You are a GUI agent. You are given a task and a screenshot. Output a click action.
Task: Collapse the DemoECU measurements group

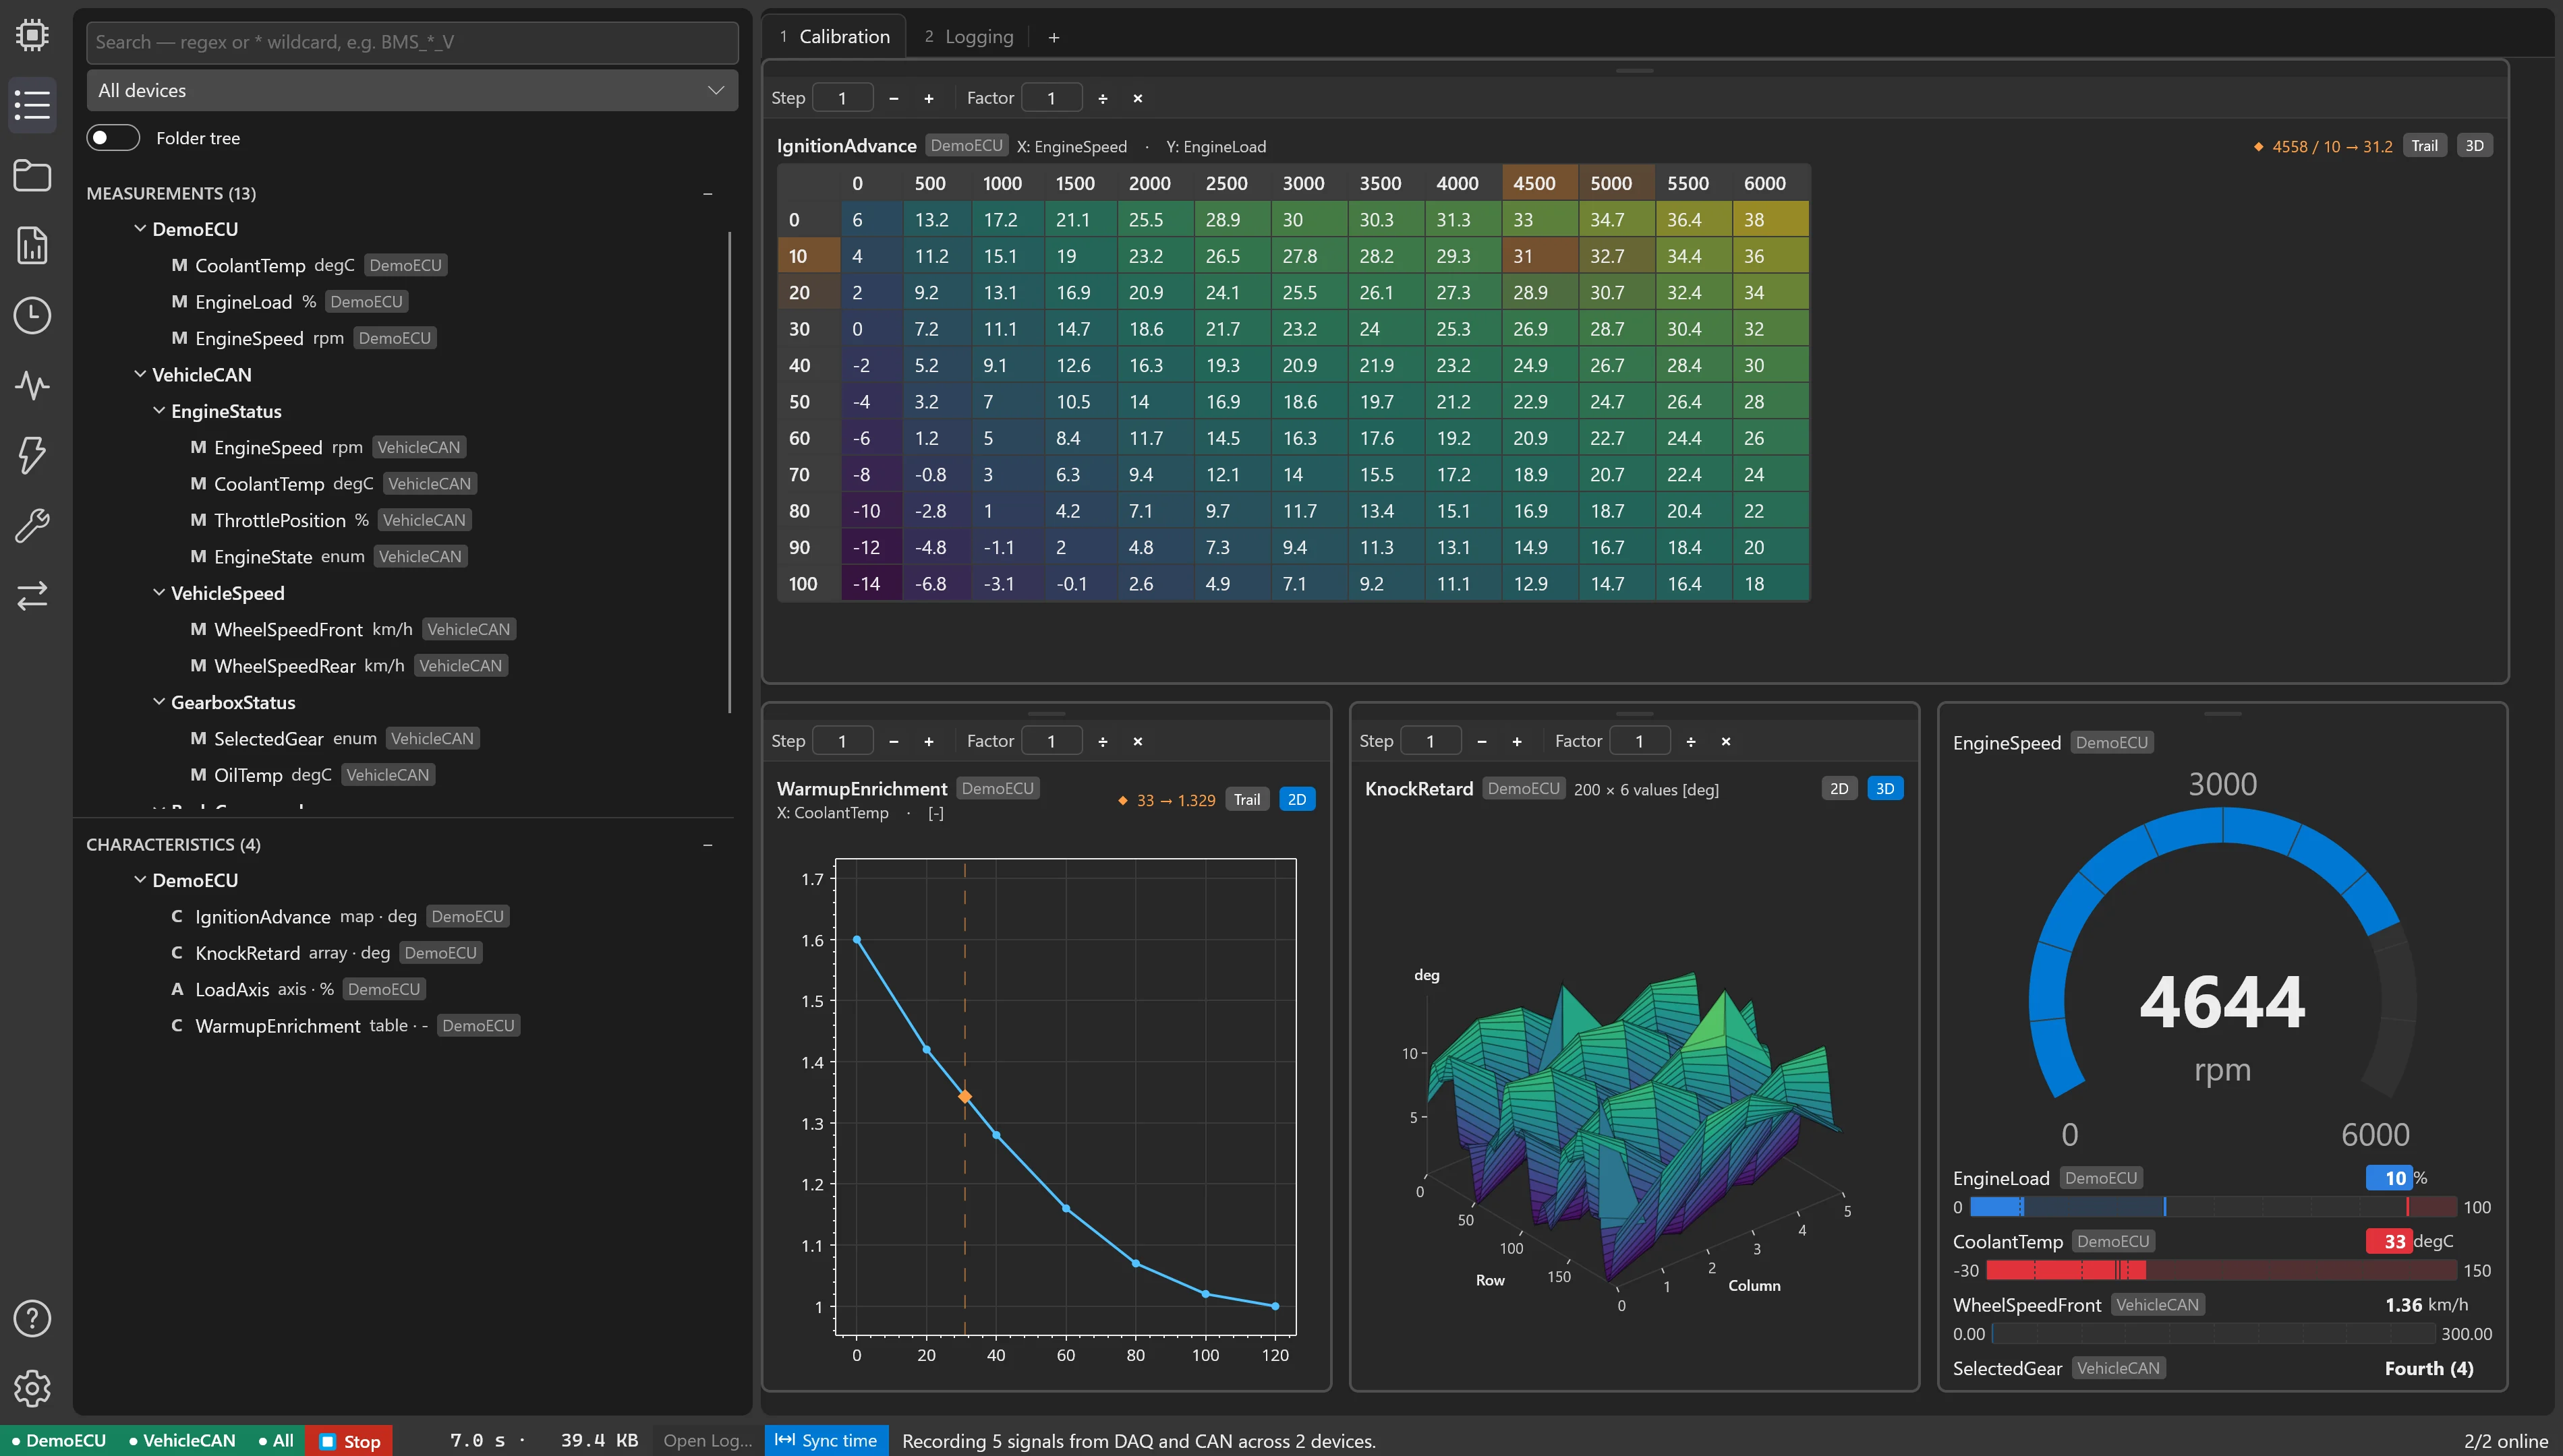pos(140,229)
